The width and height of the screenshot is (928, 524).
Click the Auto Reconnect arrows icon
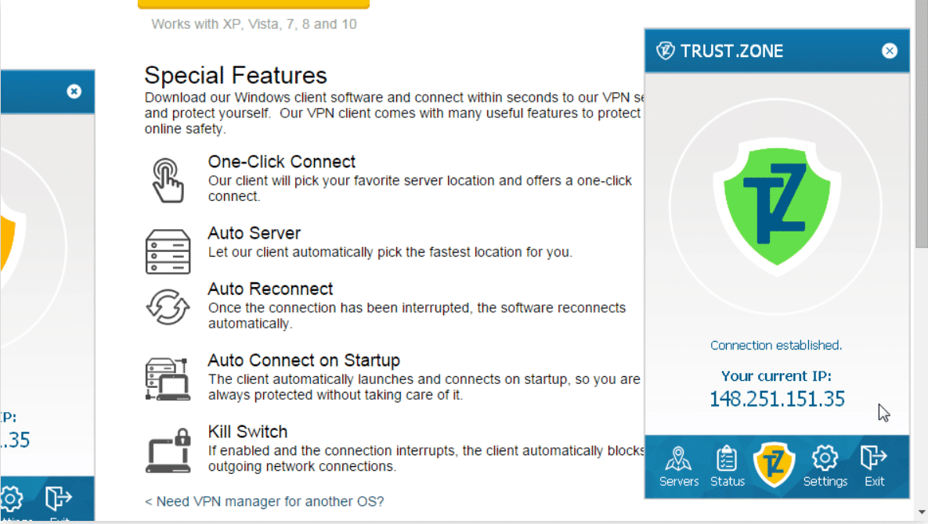168,307
